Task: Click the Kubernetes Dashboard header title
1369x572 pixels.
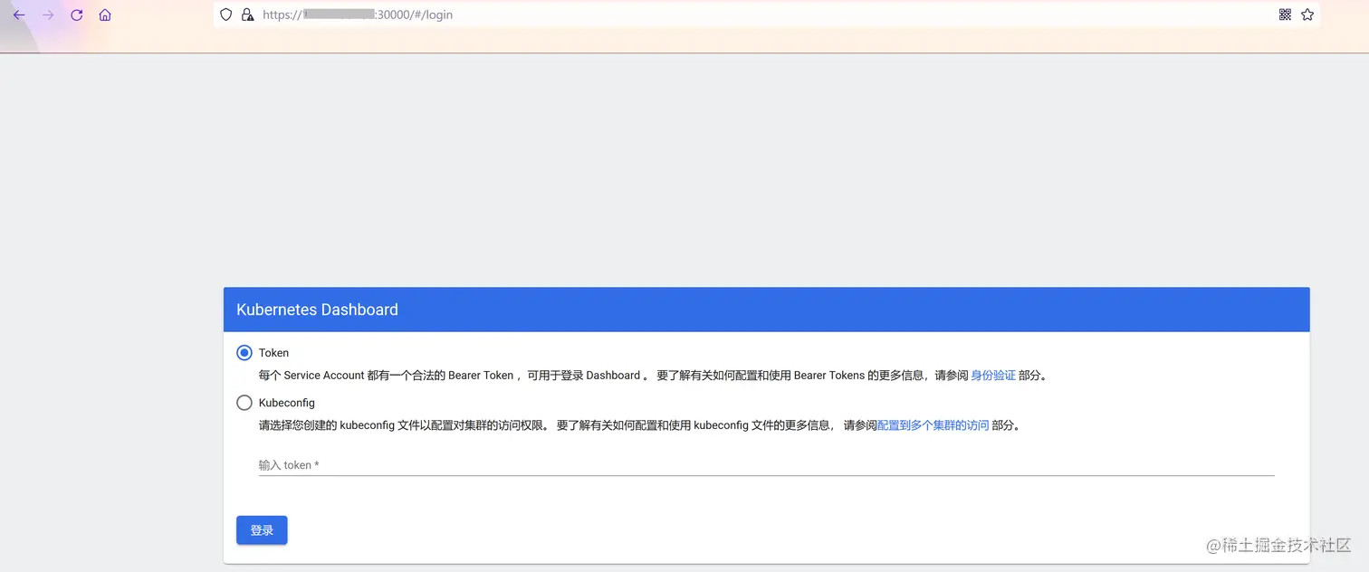Action: [317, 310]
